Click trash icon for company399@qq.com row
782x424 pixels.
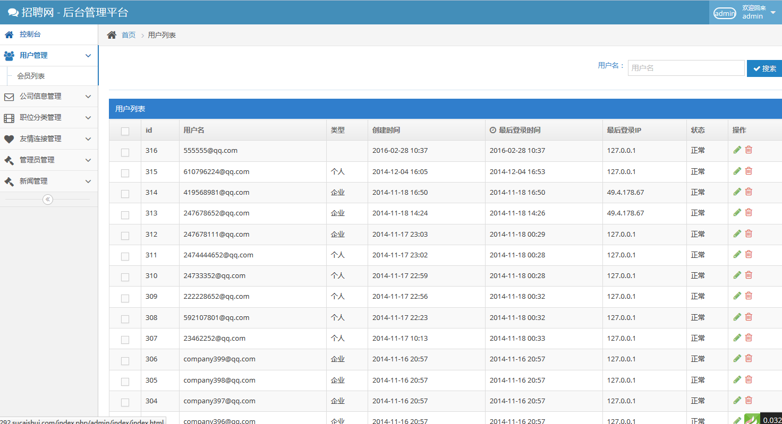tap(749, 358)
